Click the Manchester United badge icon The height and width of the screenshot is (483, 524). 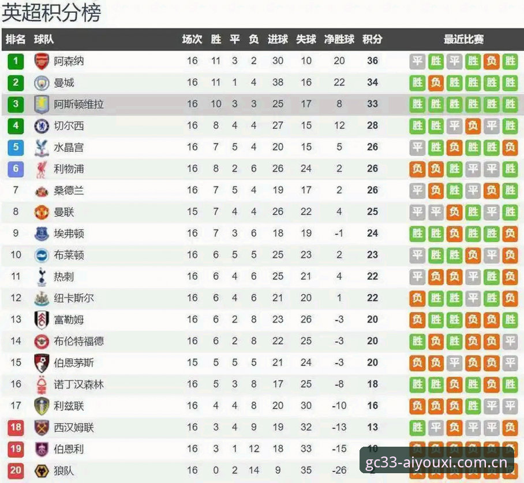coord(42,212)
